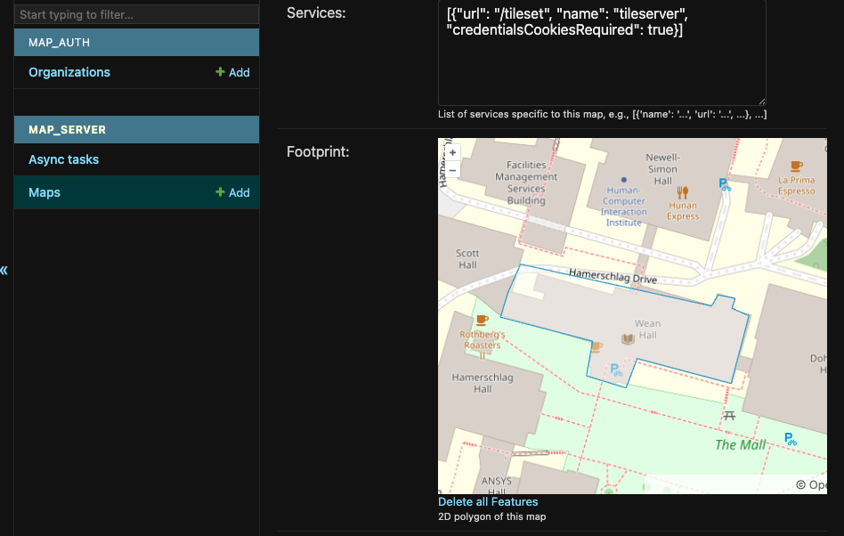The height and width of the screenshot is (536, 844).
Task: Click the Hunan Express restaurant icon
Action: click(x=683, y=191)
